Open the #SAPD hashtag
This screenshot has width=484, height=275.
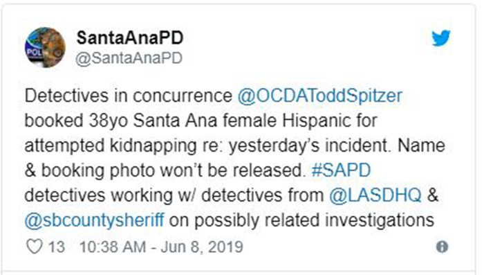click(341, 170)
